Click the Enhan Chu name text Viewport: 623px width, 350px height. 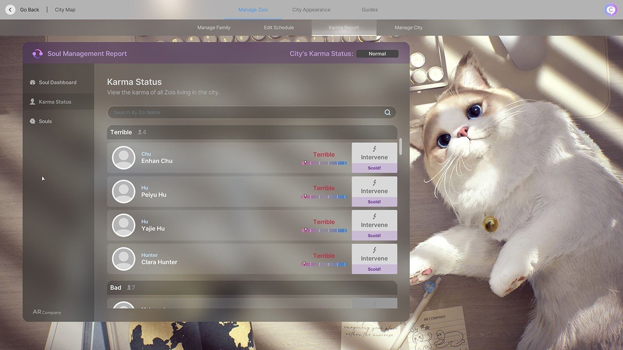click(x=157, y=161)
